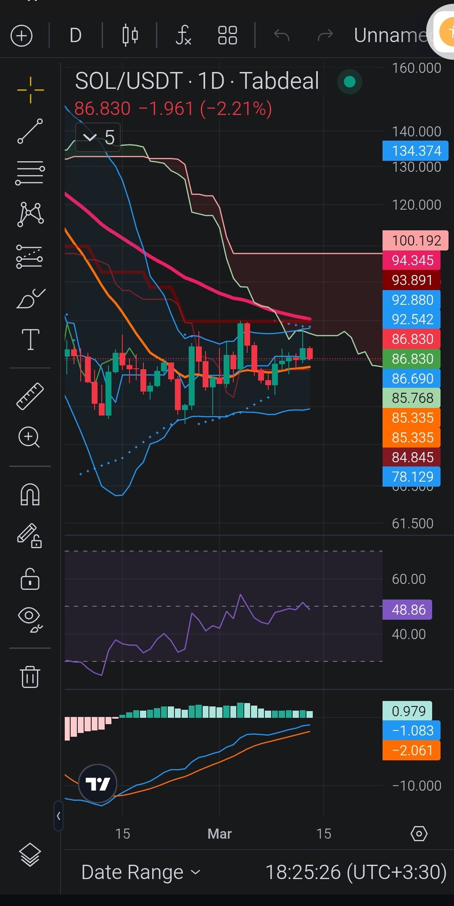Toggle stay in drawing mode
This screenshot has width=454, height=906.
[x=30, y=536]
